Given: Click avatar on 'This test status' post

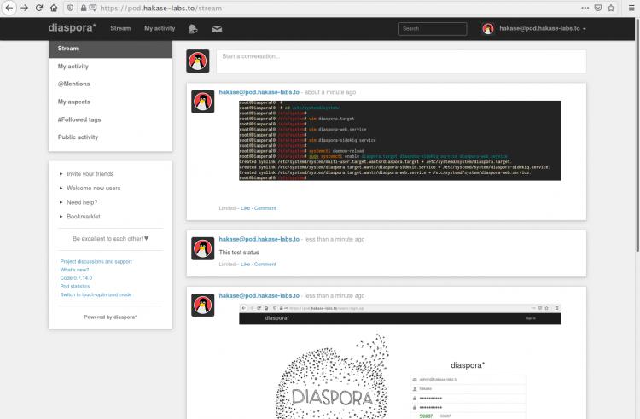Looking at the screenshot, I should [x=202, y=248].
